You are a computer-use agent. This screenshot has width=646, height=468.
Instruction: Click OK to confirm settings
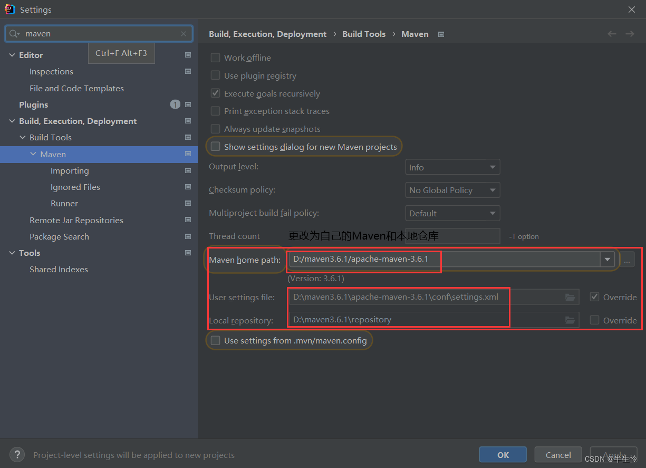(503, 455)
